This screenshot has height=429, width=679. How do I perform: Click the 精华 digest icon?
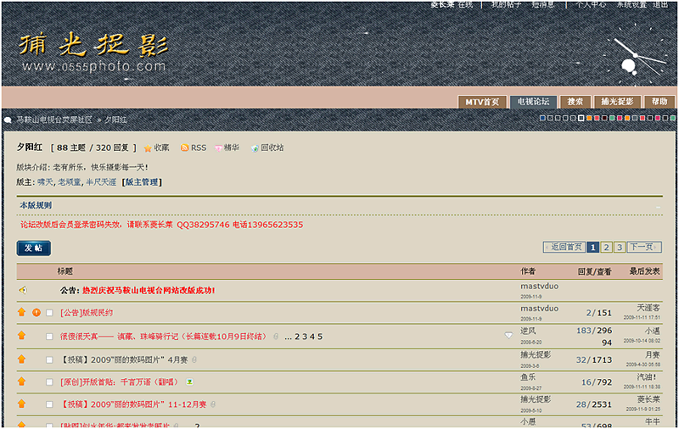218,148
